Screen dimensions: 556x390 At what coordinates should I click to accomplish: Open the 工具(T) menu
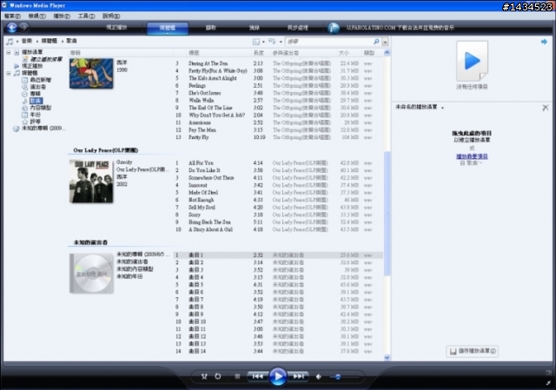pyautogui.click(x=86, y=16)
